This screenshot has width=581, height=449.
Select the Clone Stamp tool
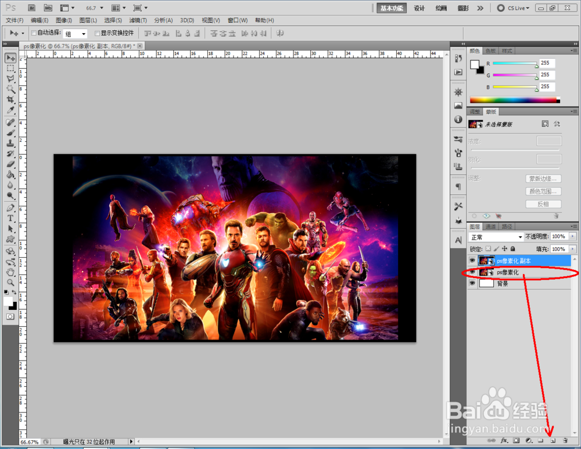(10, 143)
